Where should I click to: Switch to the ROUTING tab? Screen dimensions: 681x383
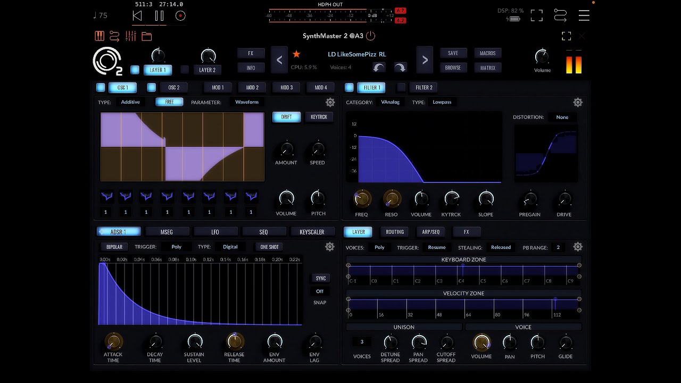[395, 232]
